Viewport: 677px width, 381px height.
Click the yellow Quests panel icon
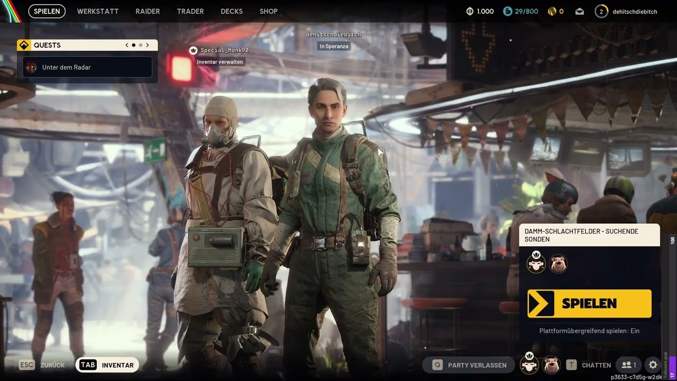[x=23, y=45]
